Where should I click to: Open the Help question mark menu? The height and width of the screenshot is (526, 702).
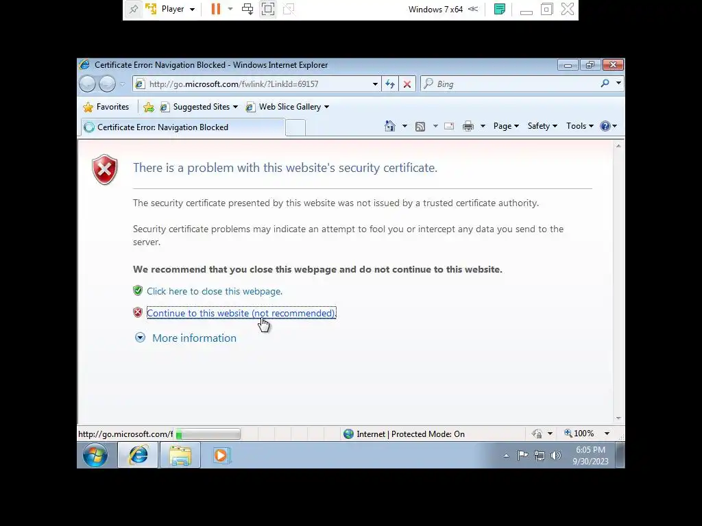coord(608,126)
